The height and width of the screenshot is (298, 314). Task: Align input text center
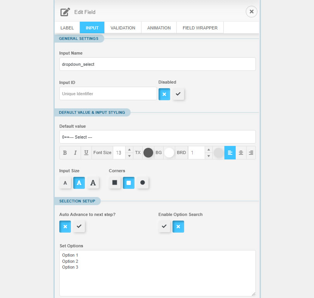(241, 153)
